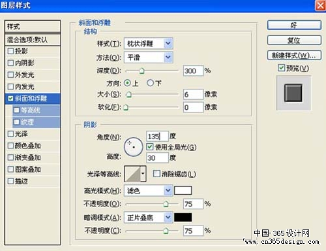Open the 方法 technique dropdown showing 平滑
Image resolution: width=326 pixels, height=251 pixels.
pos(149,58)
